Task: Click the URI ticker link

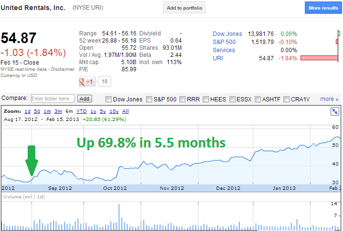Action: (218, 58)
